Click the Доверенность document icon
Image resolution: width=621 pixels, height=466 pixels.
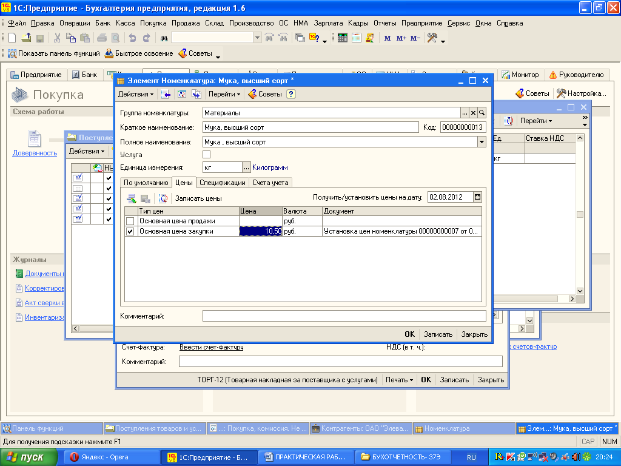tap(35, 139)
